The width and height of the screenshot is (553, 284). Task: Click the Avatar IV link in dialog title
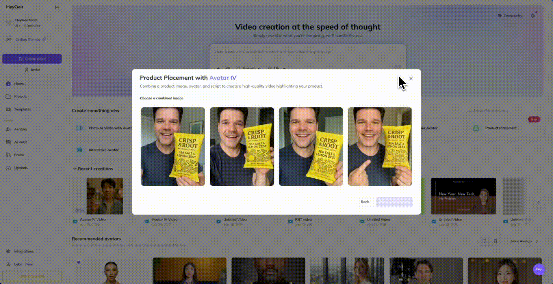click(x=223, y=78)
